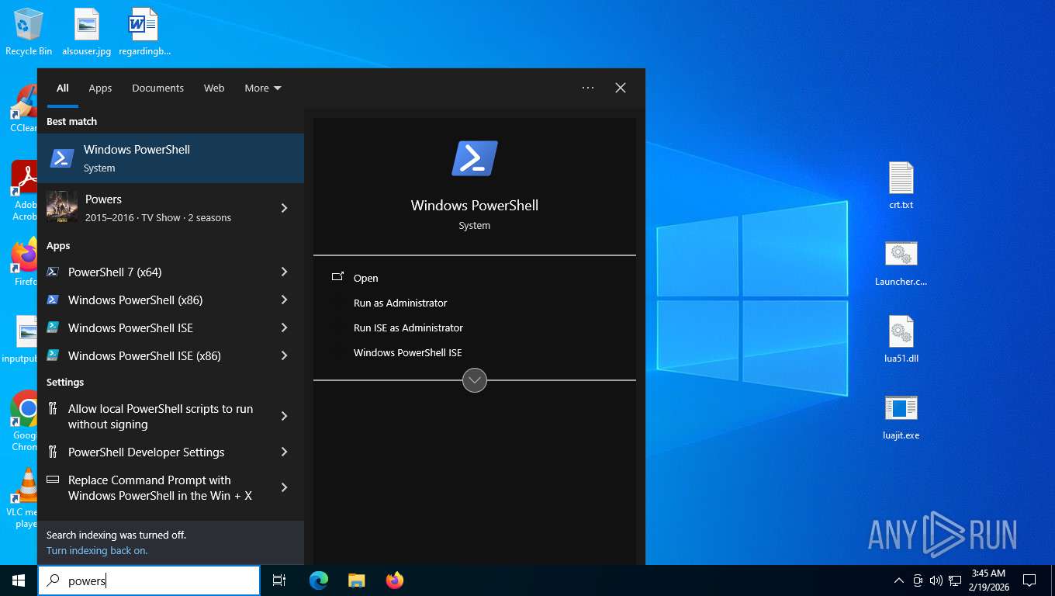1055x596 pixels.
Task: Switch to the Apps filter tab
Action: [100, 88]
